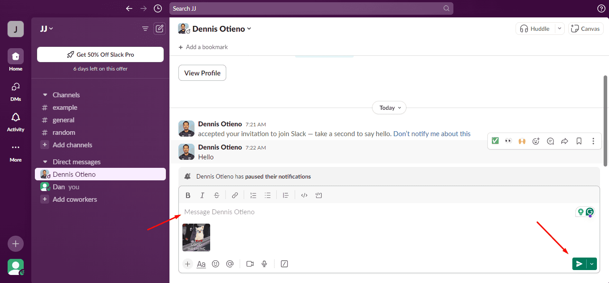This screenshot has width=609, height=283.
Task: Start a Huddle
Action: click(535, 29)
